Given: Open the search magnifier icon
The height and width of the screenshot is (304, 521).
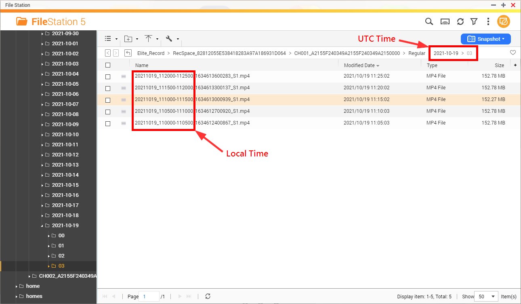Looking at the screenshot, I should [429, 21].
